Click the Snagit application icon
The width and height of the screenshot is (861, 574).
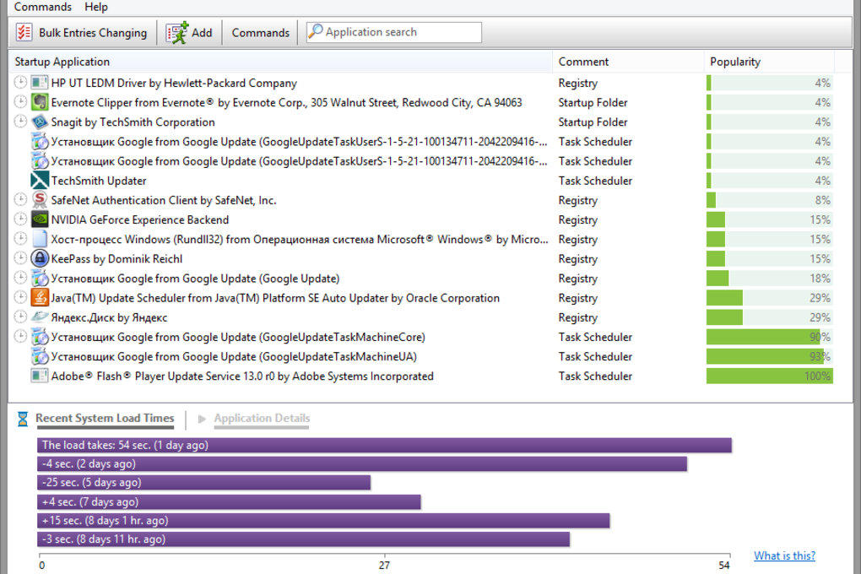40,122
